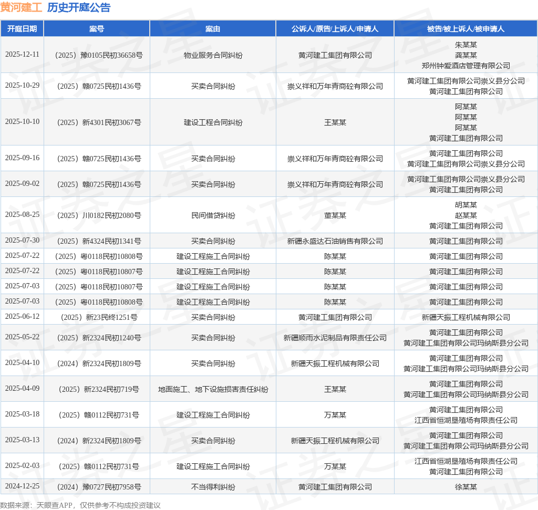Image resolution: width=538 pixels, height=510 pixels.
Task: Click plaintiff 万某某 in 2025-02-03 row
Action: tap(335, 466)
